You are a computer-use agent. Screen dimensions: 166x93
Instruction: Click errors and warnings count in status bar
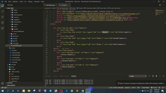[x=4, y=88]
